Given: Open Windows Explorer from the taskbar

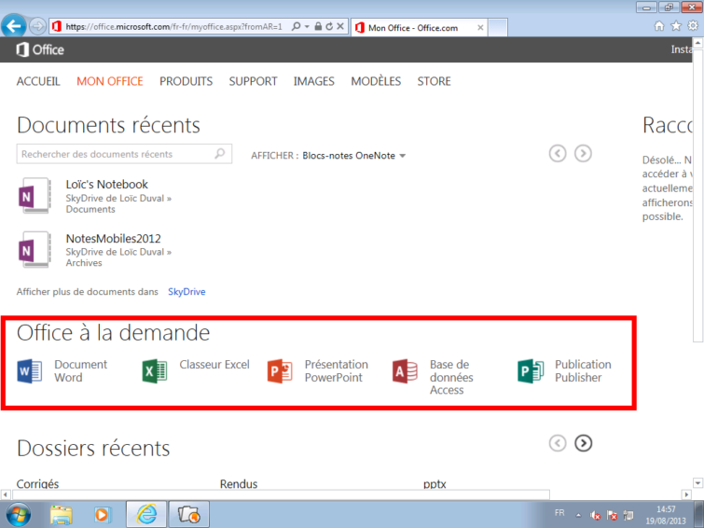Looking at the screenshot, I should point(62,515).
